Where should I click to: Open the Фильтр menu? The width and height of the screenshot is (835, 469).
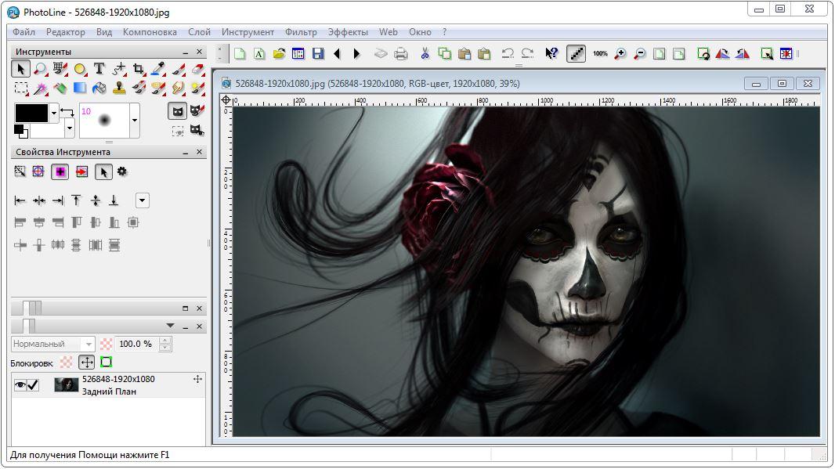[x=301, y=32]
